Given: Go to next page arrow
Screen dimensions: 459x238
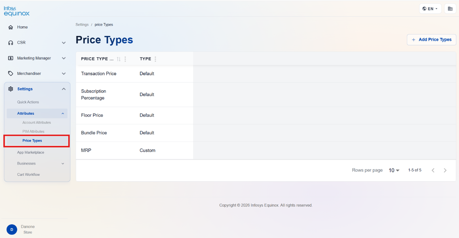Looking at the screenshot, I should 445,170.
